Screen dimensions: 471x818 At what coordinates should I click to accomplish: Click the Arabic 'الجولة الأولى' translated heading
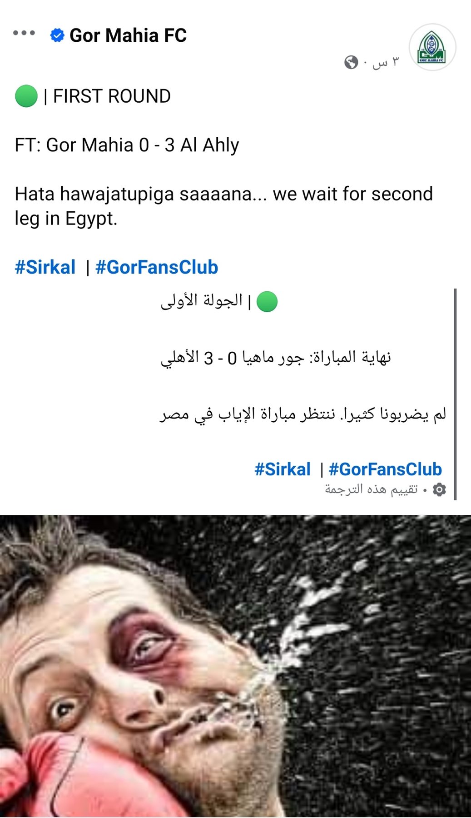202,301
